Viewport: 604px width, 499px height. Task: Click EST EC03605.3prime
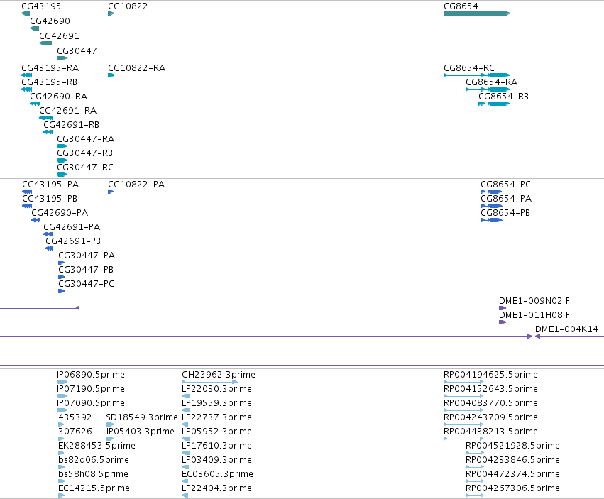[218, 474]
